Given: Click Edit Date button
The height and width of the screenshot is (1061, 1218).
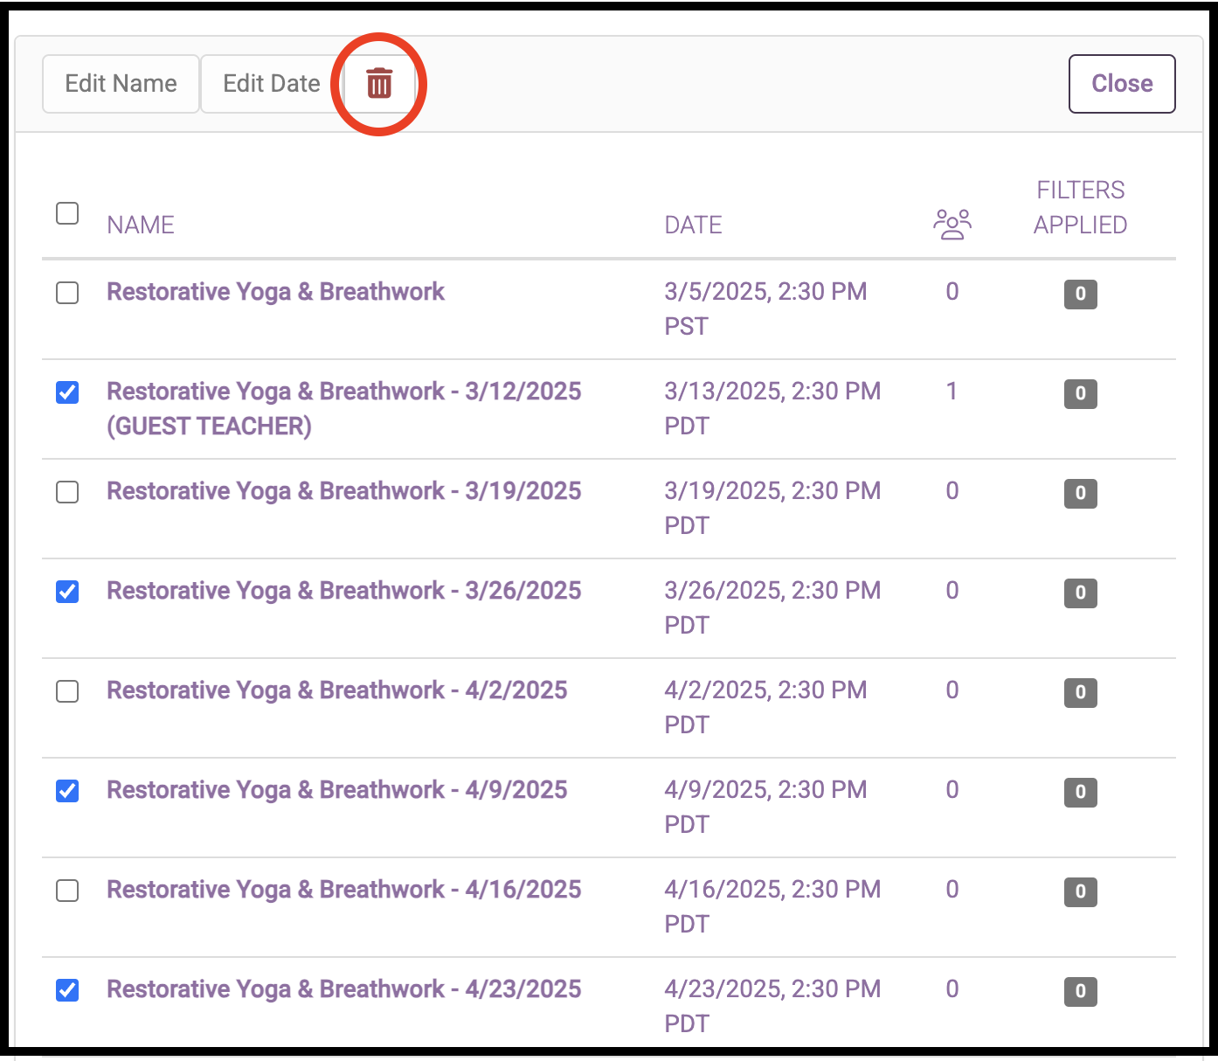Looking at the screenshot, I should [x=272, y=84].
